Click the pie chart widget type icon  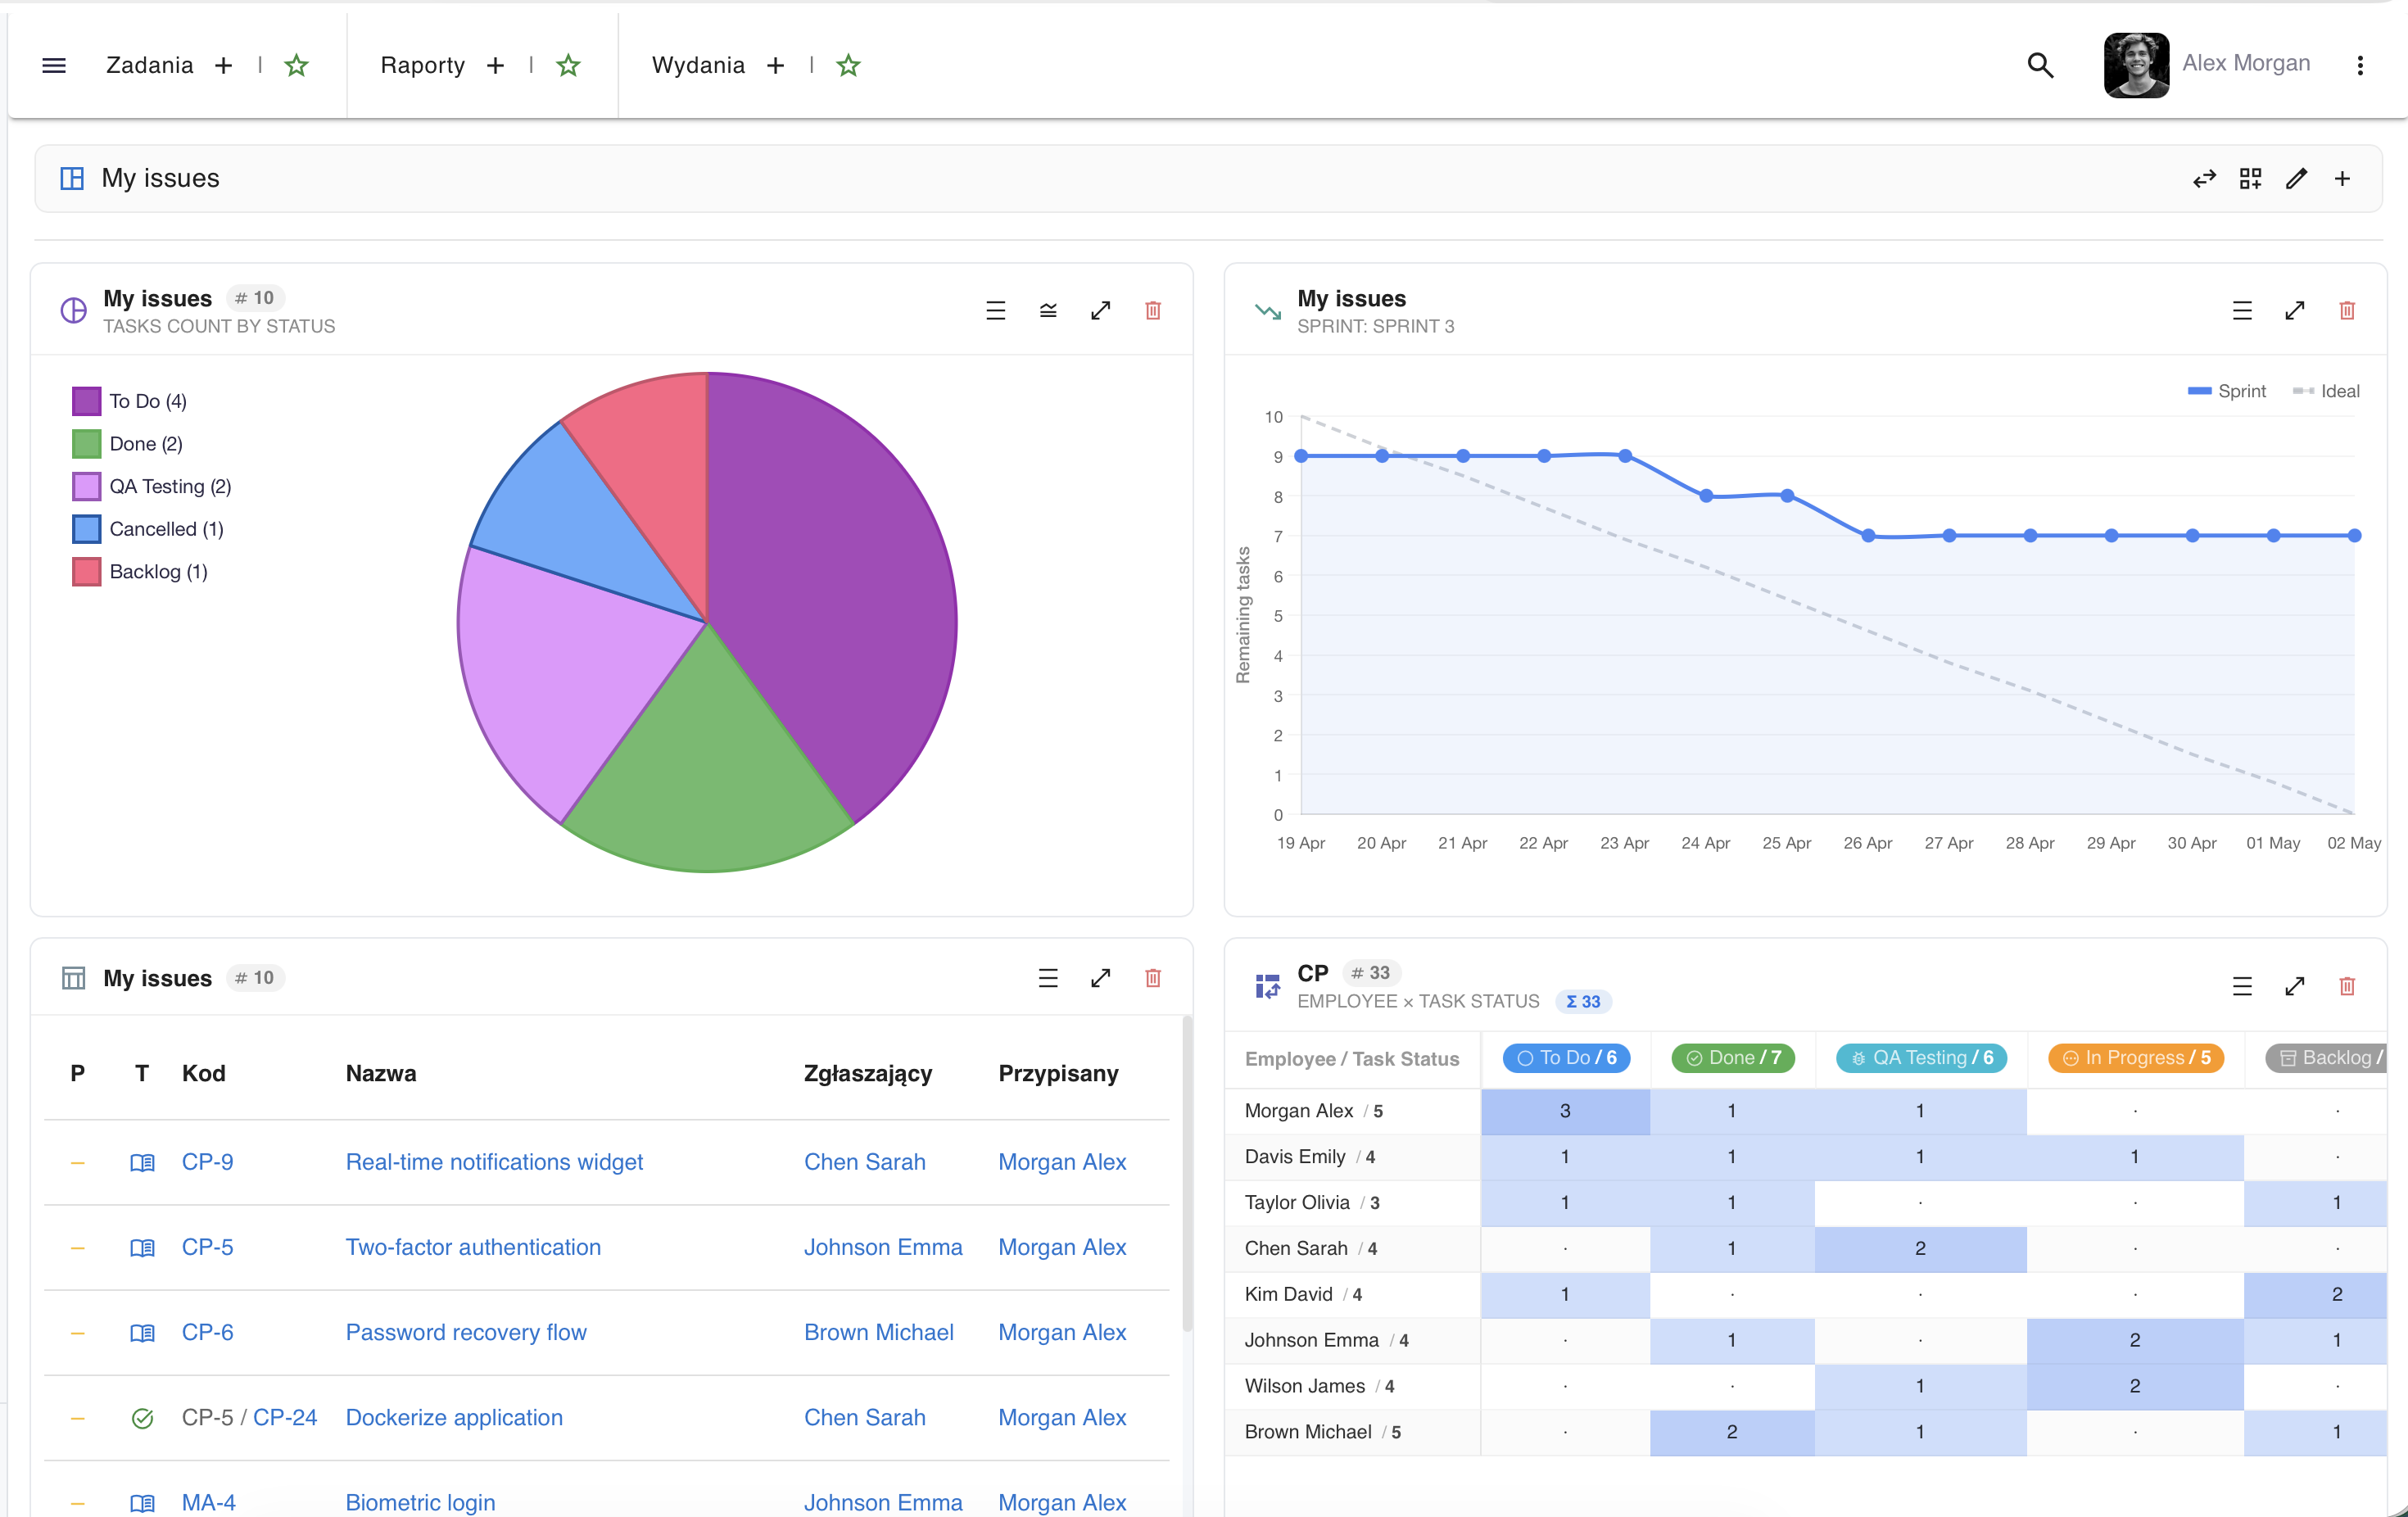[x=74, y=311]
